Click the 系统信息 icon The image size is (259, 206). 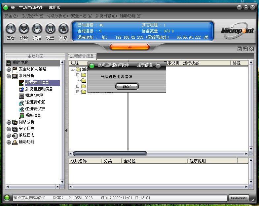21,116
